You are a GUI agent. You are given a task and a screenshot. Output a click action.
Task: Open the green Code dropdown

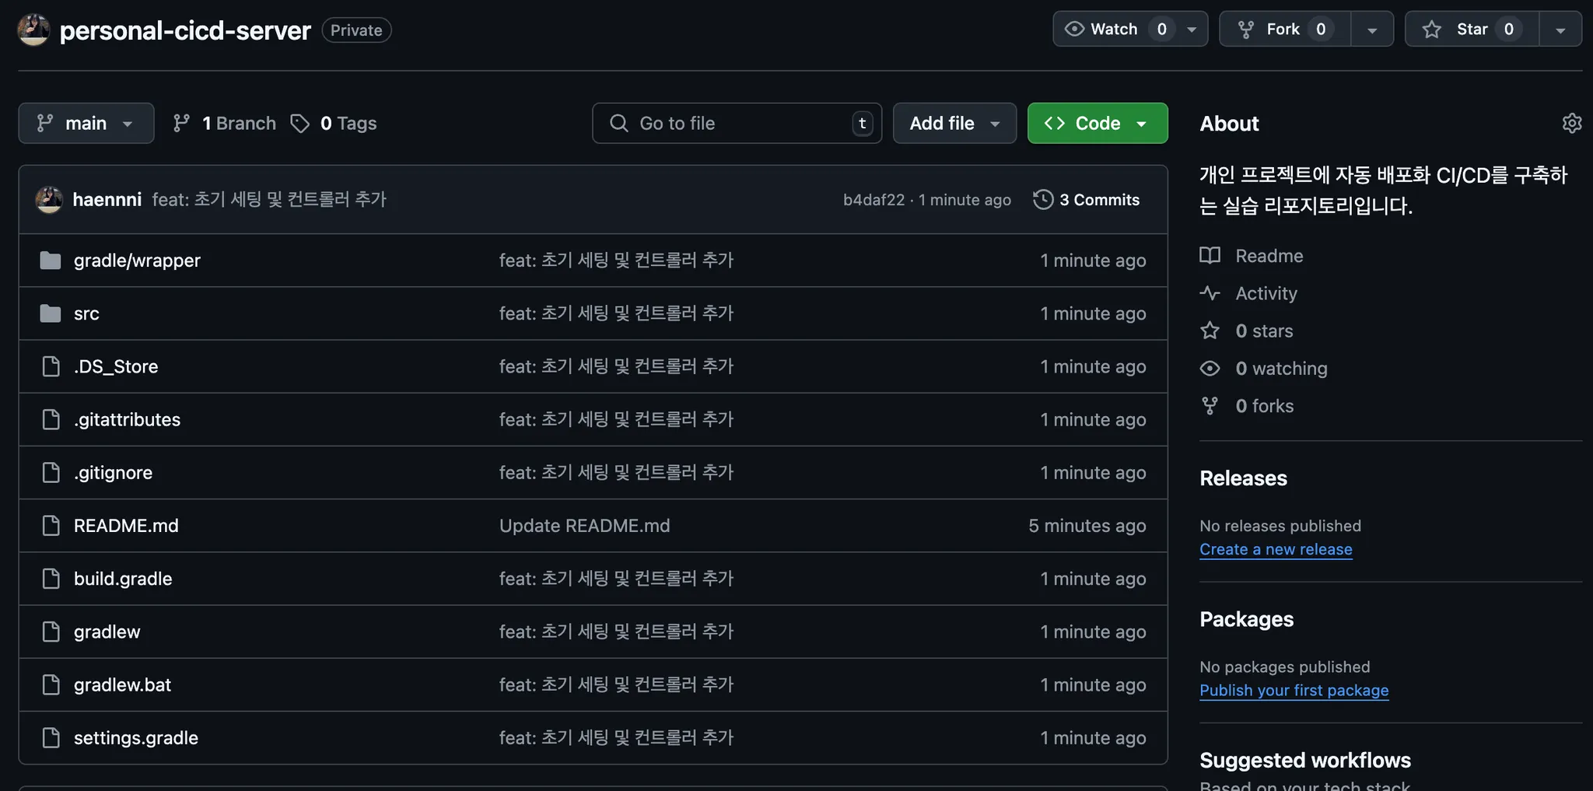[1098, 123]
